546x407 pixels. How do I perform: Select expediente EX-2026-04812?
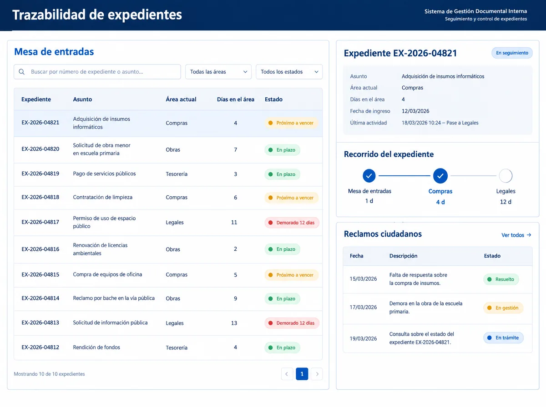(168, 347)
